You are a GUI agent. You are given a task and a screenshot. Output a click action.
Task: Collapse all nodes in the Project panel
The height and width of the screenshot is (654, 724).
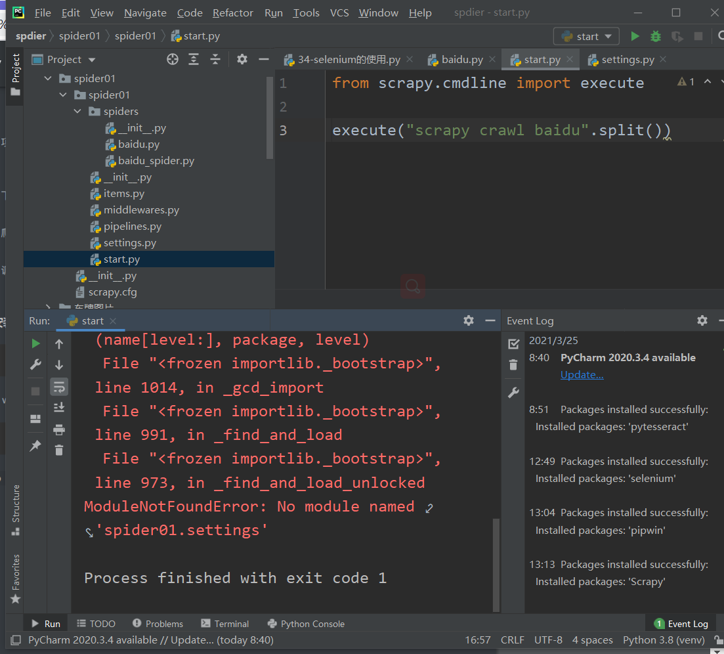215,59
